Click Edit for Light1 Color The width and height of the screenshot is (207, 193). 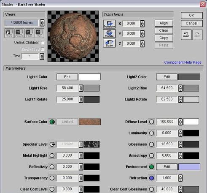tap(67, 77)
